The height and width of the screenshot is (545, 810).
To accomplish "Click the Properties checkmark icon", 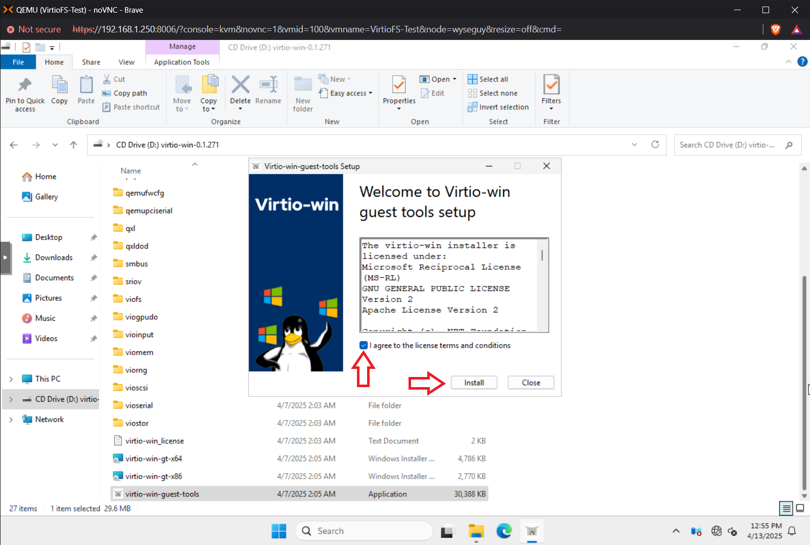I will point(399,85).
